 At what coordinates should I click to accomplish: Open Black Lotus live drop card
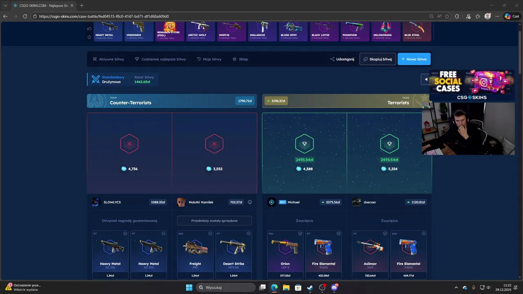pos(324,31)
